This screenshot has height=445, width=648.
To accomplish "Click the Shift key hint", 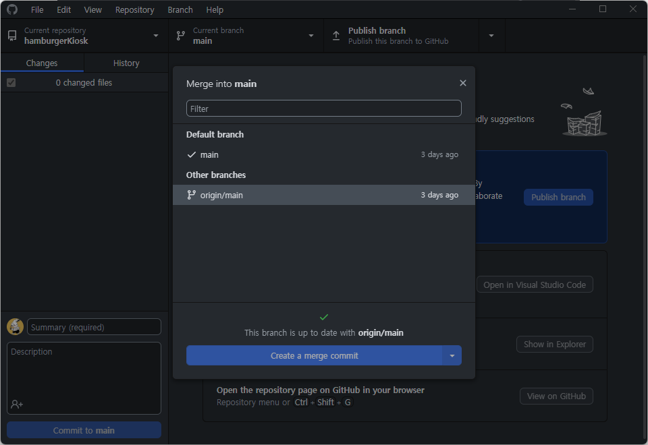I will [x=325, y=402].
